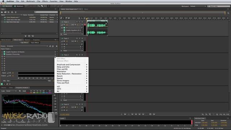This screenshot has width=231, height=130.
Task: Mute Track 2
Action: coord(77,38)
